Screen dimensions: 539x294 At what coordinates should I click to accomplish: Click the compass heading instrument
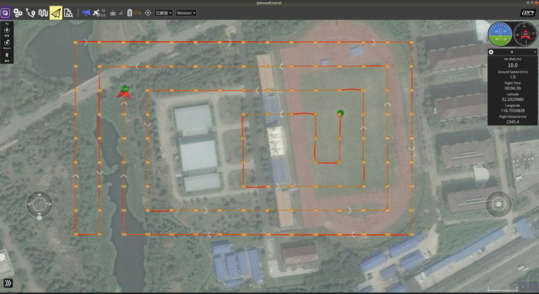click(x=525, y=33)
